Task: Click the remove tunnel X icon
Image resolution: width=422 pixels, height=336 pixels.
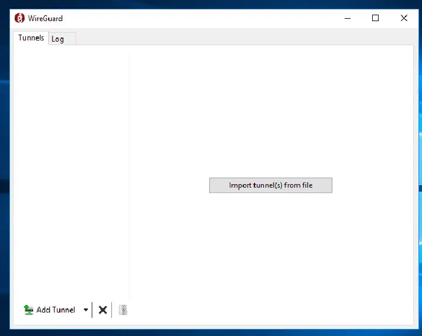Action: click(x=103, y=310)
